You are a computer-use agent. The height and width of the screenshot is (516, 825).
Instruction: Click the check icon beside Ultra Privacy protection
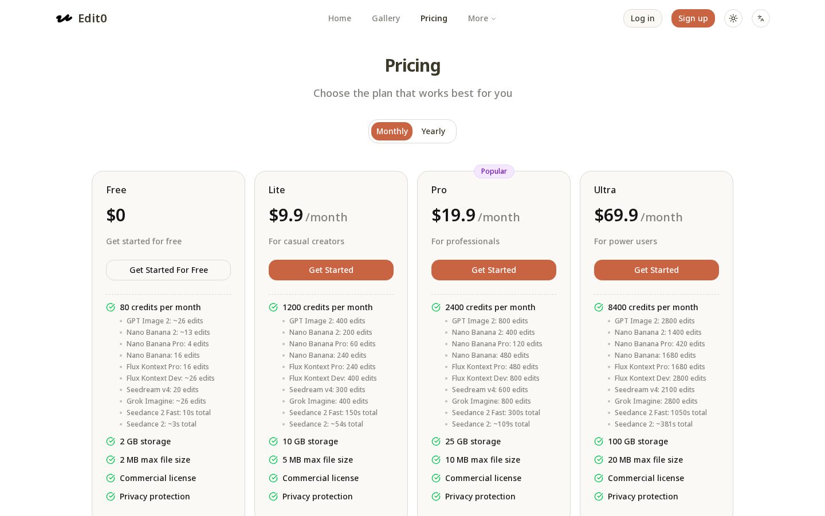tap(599, 497)
